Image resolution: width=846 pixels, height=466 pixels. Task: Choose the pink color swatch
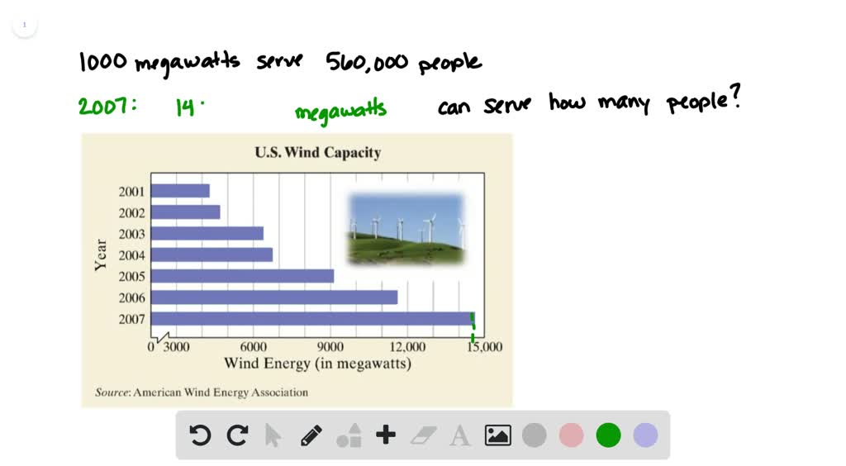(571, 435)
